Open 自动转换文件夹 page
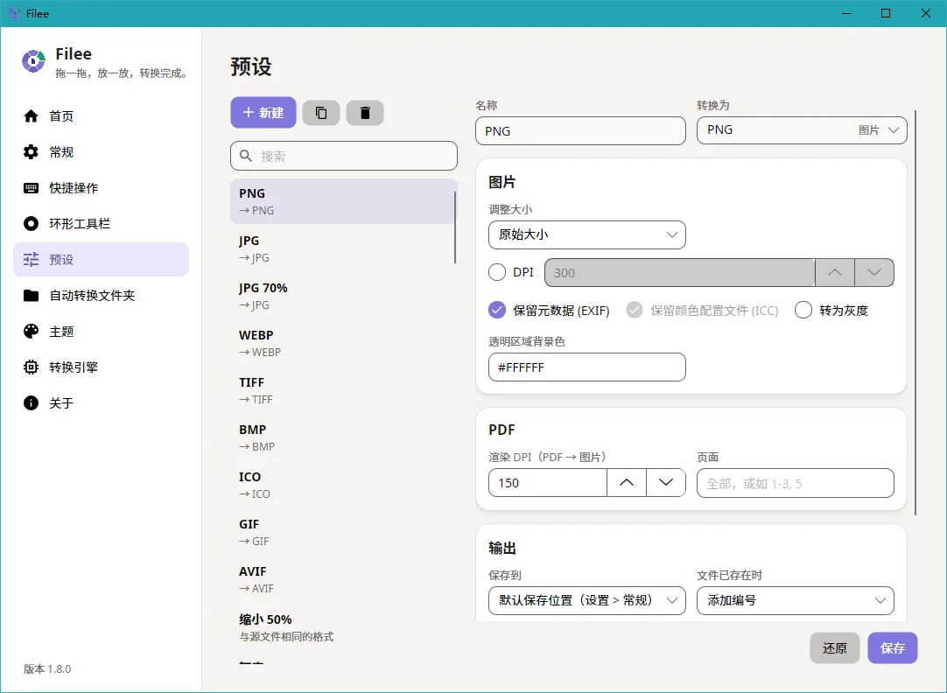The width and height of the screenshot is (947, 693). (101, 295)
